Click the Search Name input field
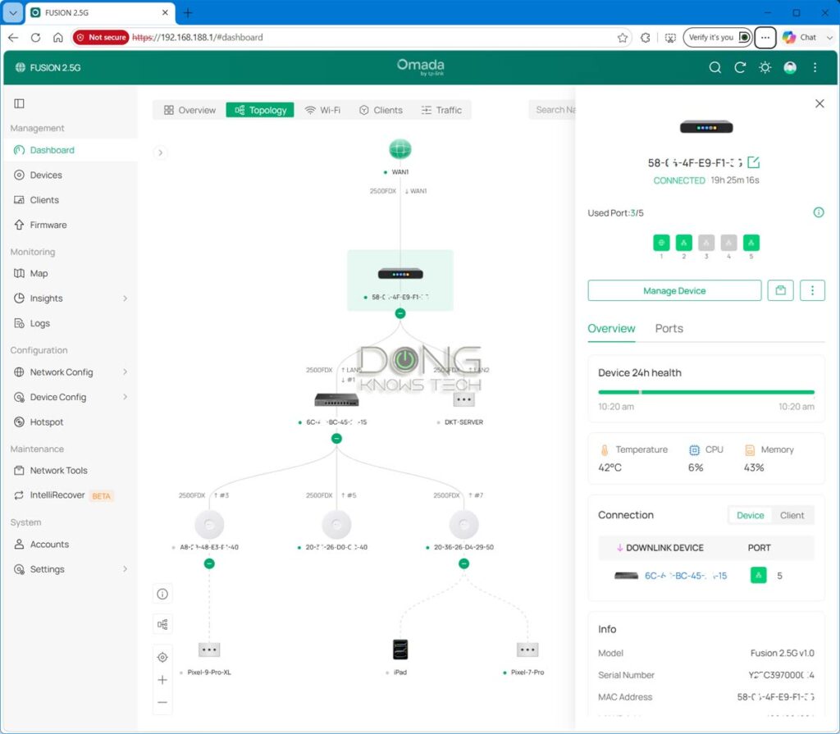The image size is (840, 734). tap(552, 110)
